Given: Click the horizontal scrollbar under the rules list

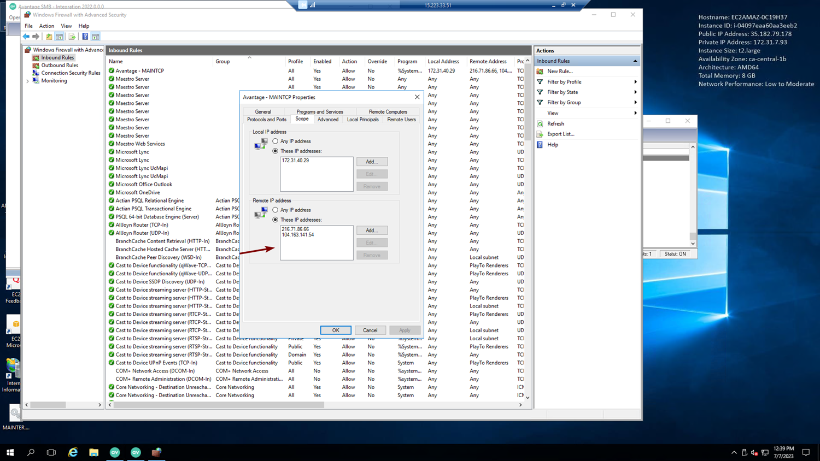Looking at the screenshot, I should click(219, 405).
